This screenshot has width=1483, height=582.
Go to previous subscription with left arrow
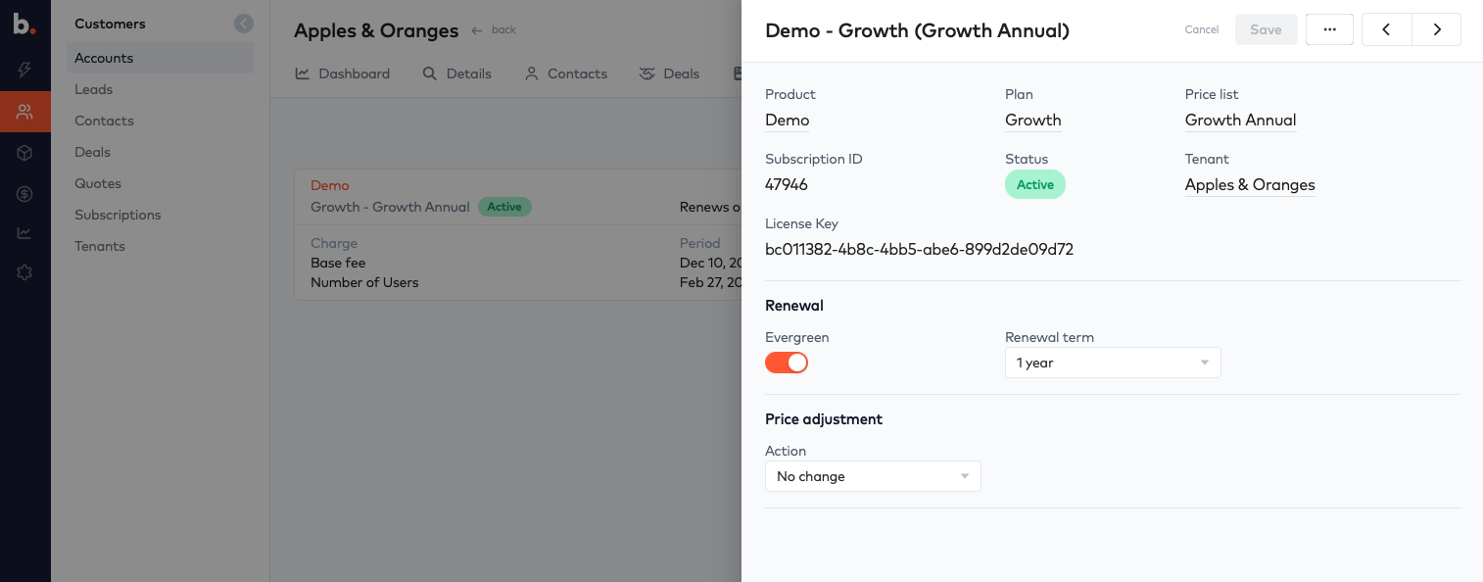[1386, 29]
